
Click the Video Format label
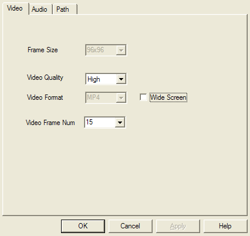coord(45,97)
